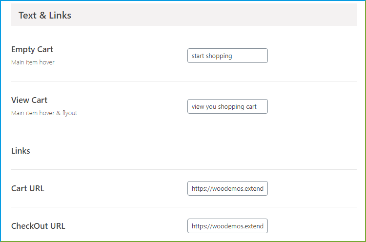
Task: Click the green right border of the panel
Action: tap(365, 146)
